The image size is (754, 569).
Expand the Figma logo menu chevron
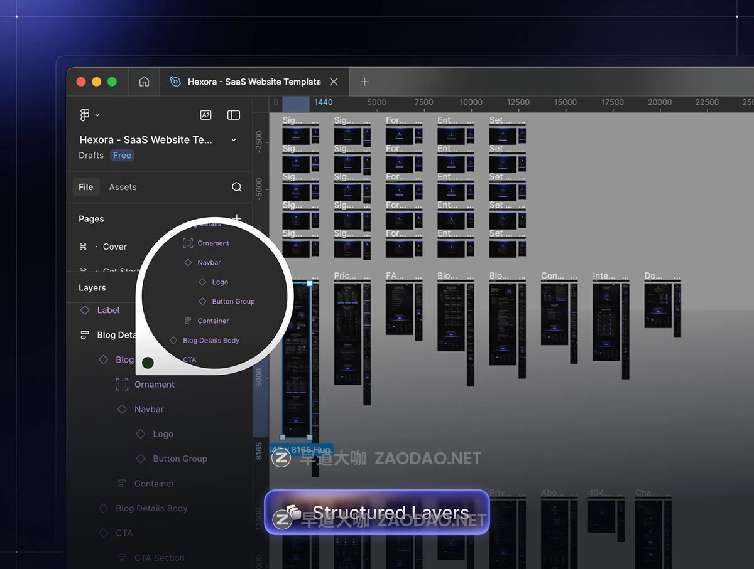point(97,115)
